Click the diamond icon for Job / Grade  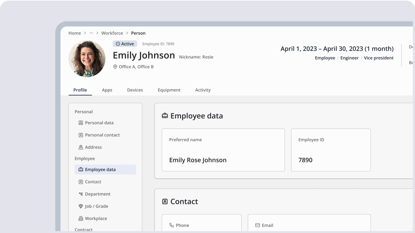[81, 206]
